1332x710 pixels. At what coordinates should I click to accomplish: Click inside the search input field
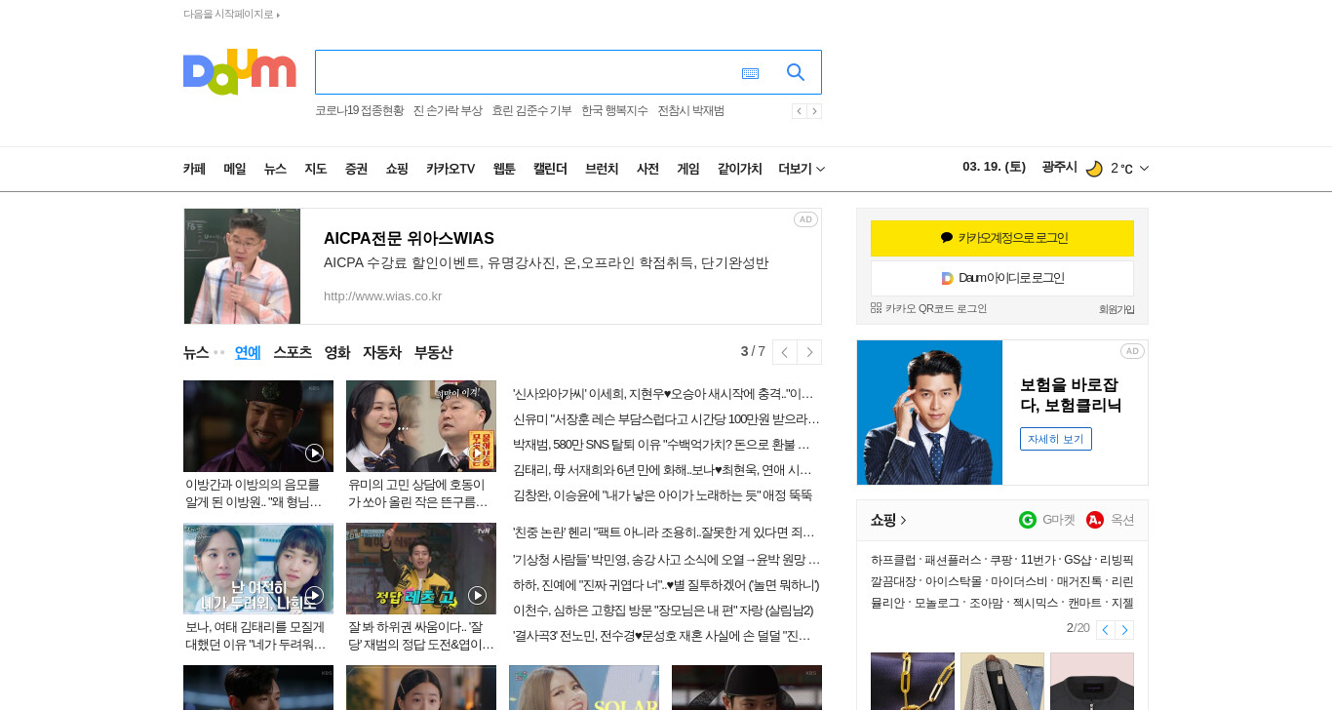tap(527, 72)
